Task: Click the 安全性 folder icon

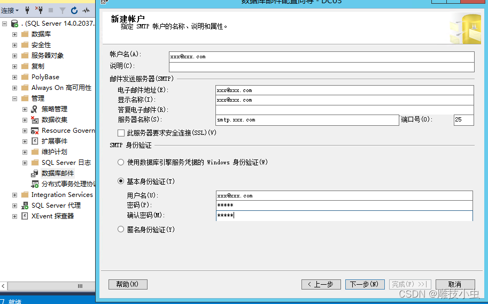Action: 25,44
